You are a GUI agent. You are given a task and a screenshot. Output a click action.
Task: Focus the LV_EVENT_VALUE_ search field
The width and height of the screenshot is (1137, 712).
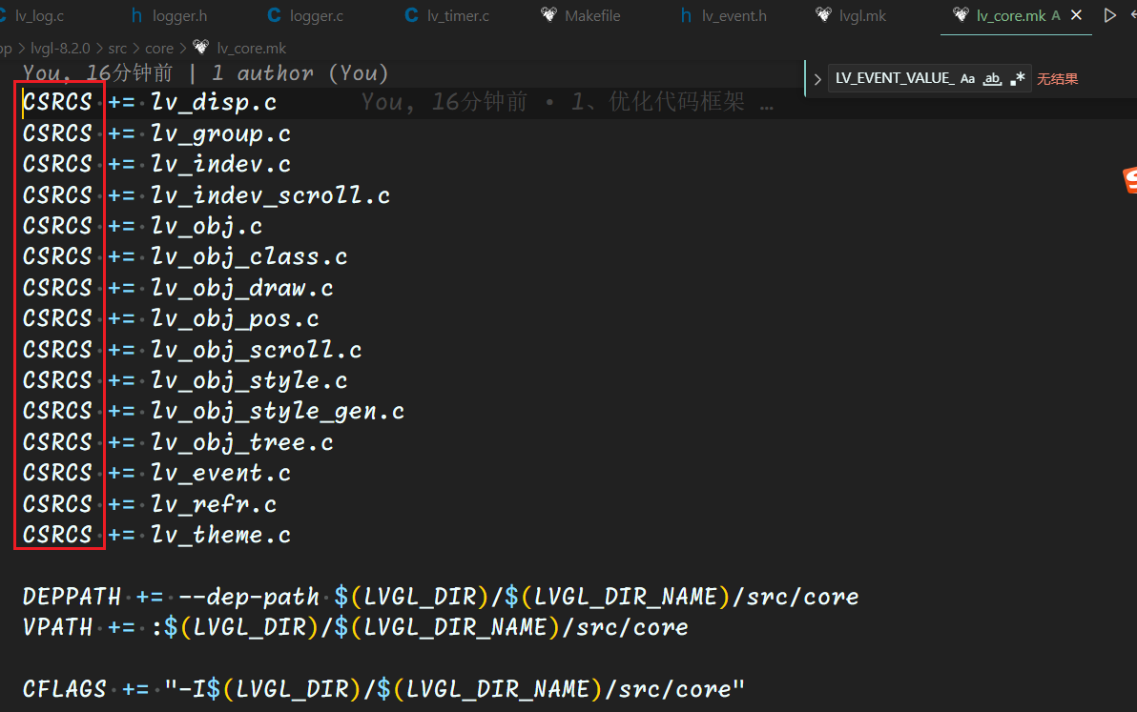click(x=893, y=78)
